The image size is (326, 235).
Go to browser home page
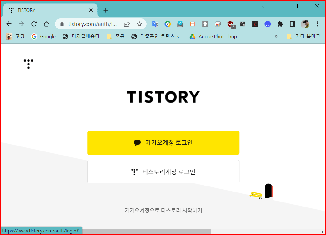pyautogui.click(x=46, y=24)
